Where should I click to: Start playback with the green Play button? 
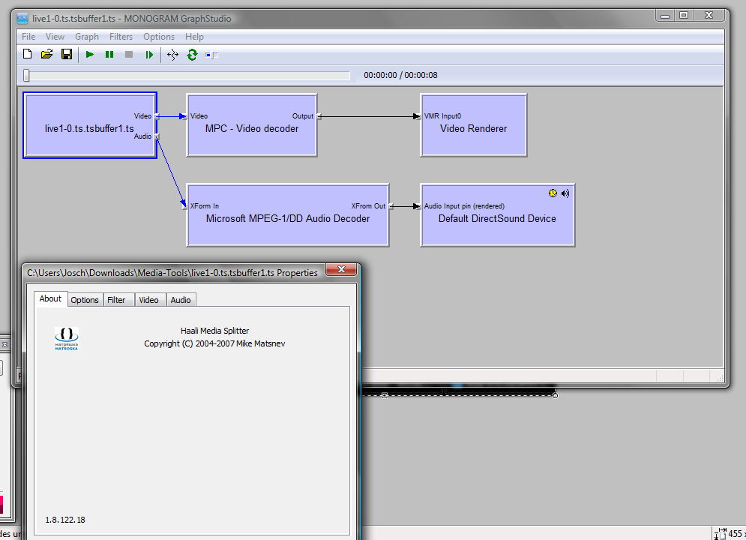click(89, 55)
